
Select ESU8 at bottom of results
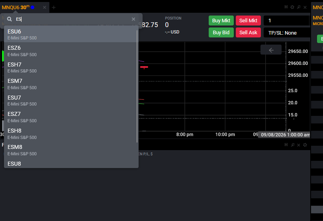pos(70,164)
